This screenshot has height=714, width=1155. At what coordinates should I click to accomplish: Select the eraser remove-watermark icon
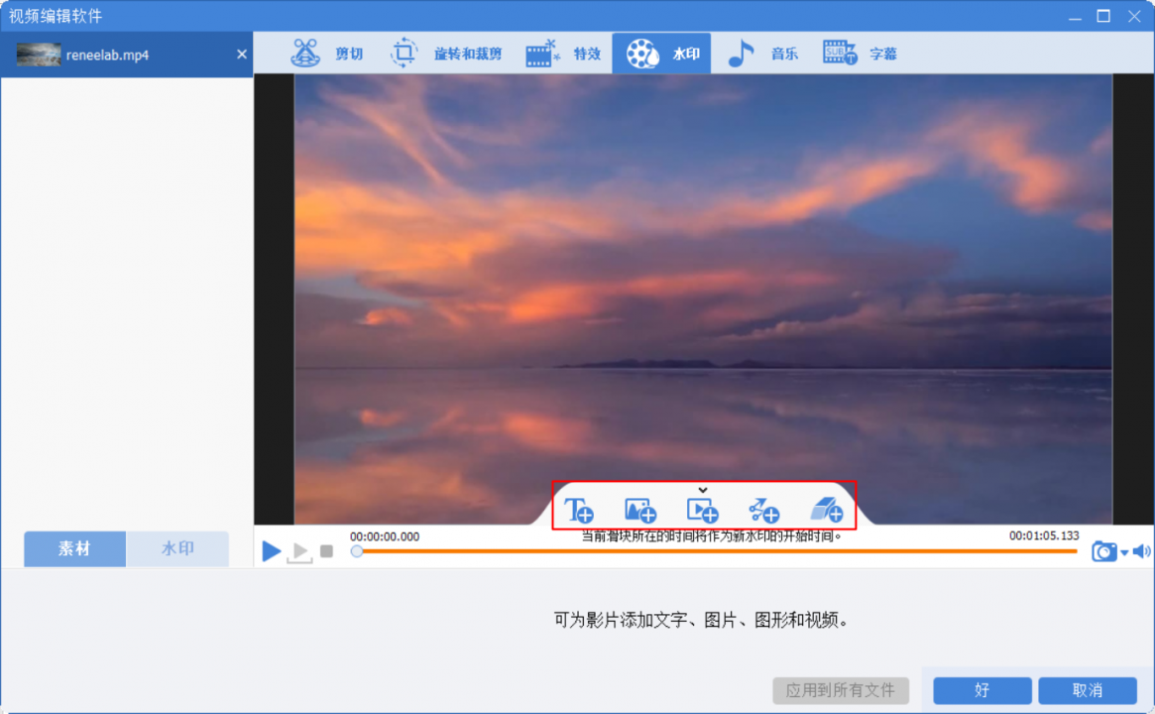[826, 510]
